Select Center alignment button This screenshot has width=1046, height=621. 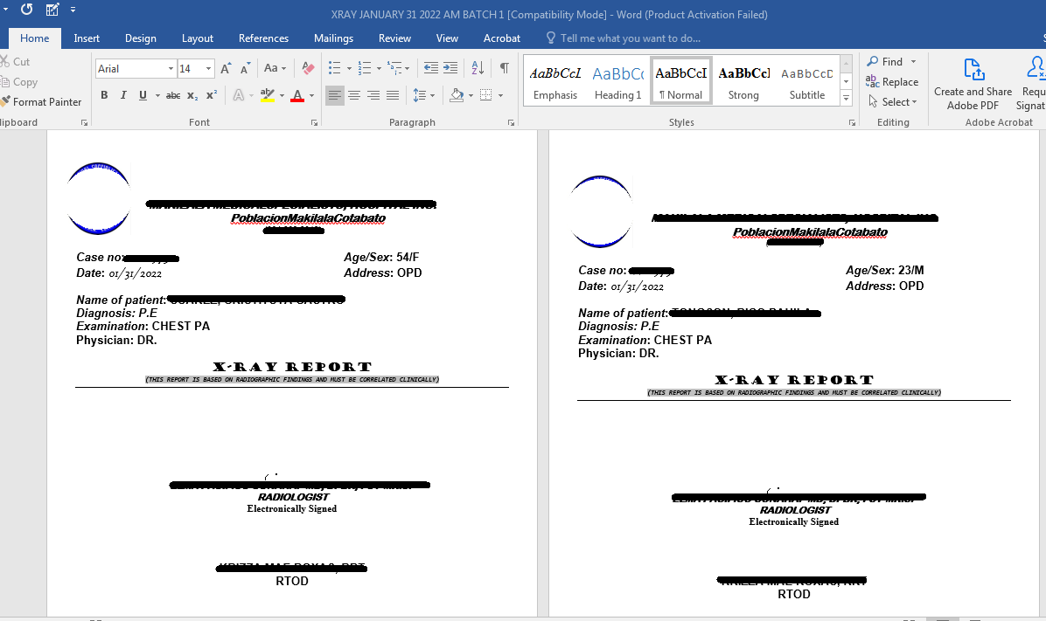pyautogui.click(x=354, y=95)
